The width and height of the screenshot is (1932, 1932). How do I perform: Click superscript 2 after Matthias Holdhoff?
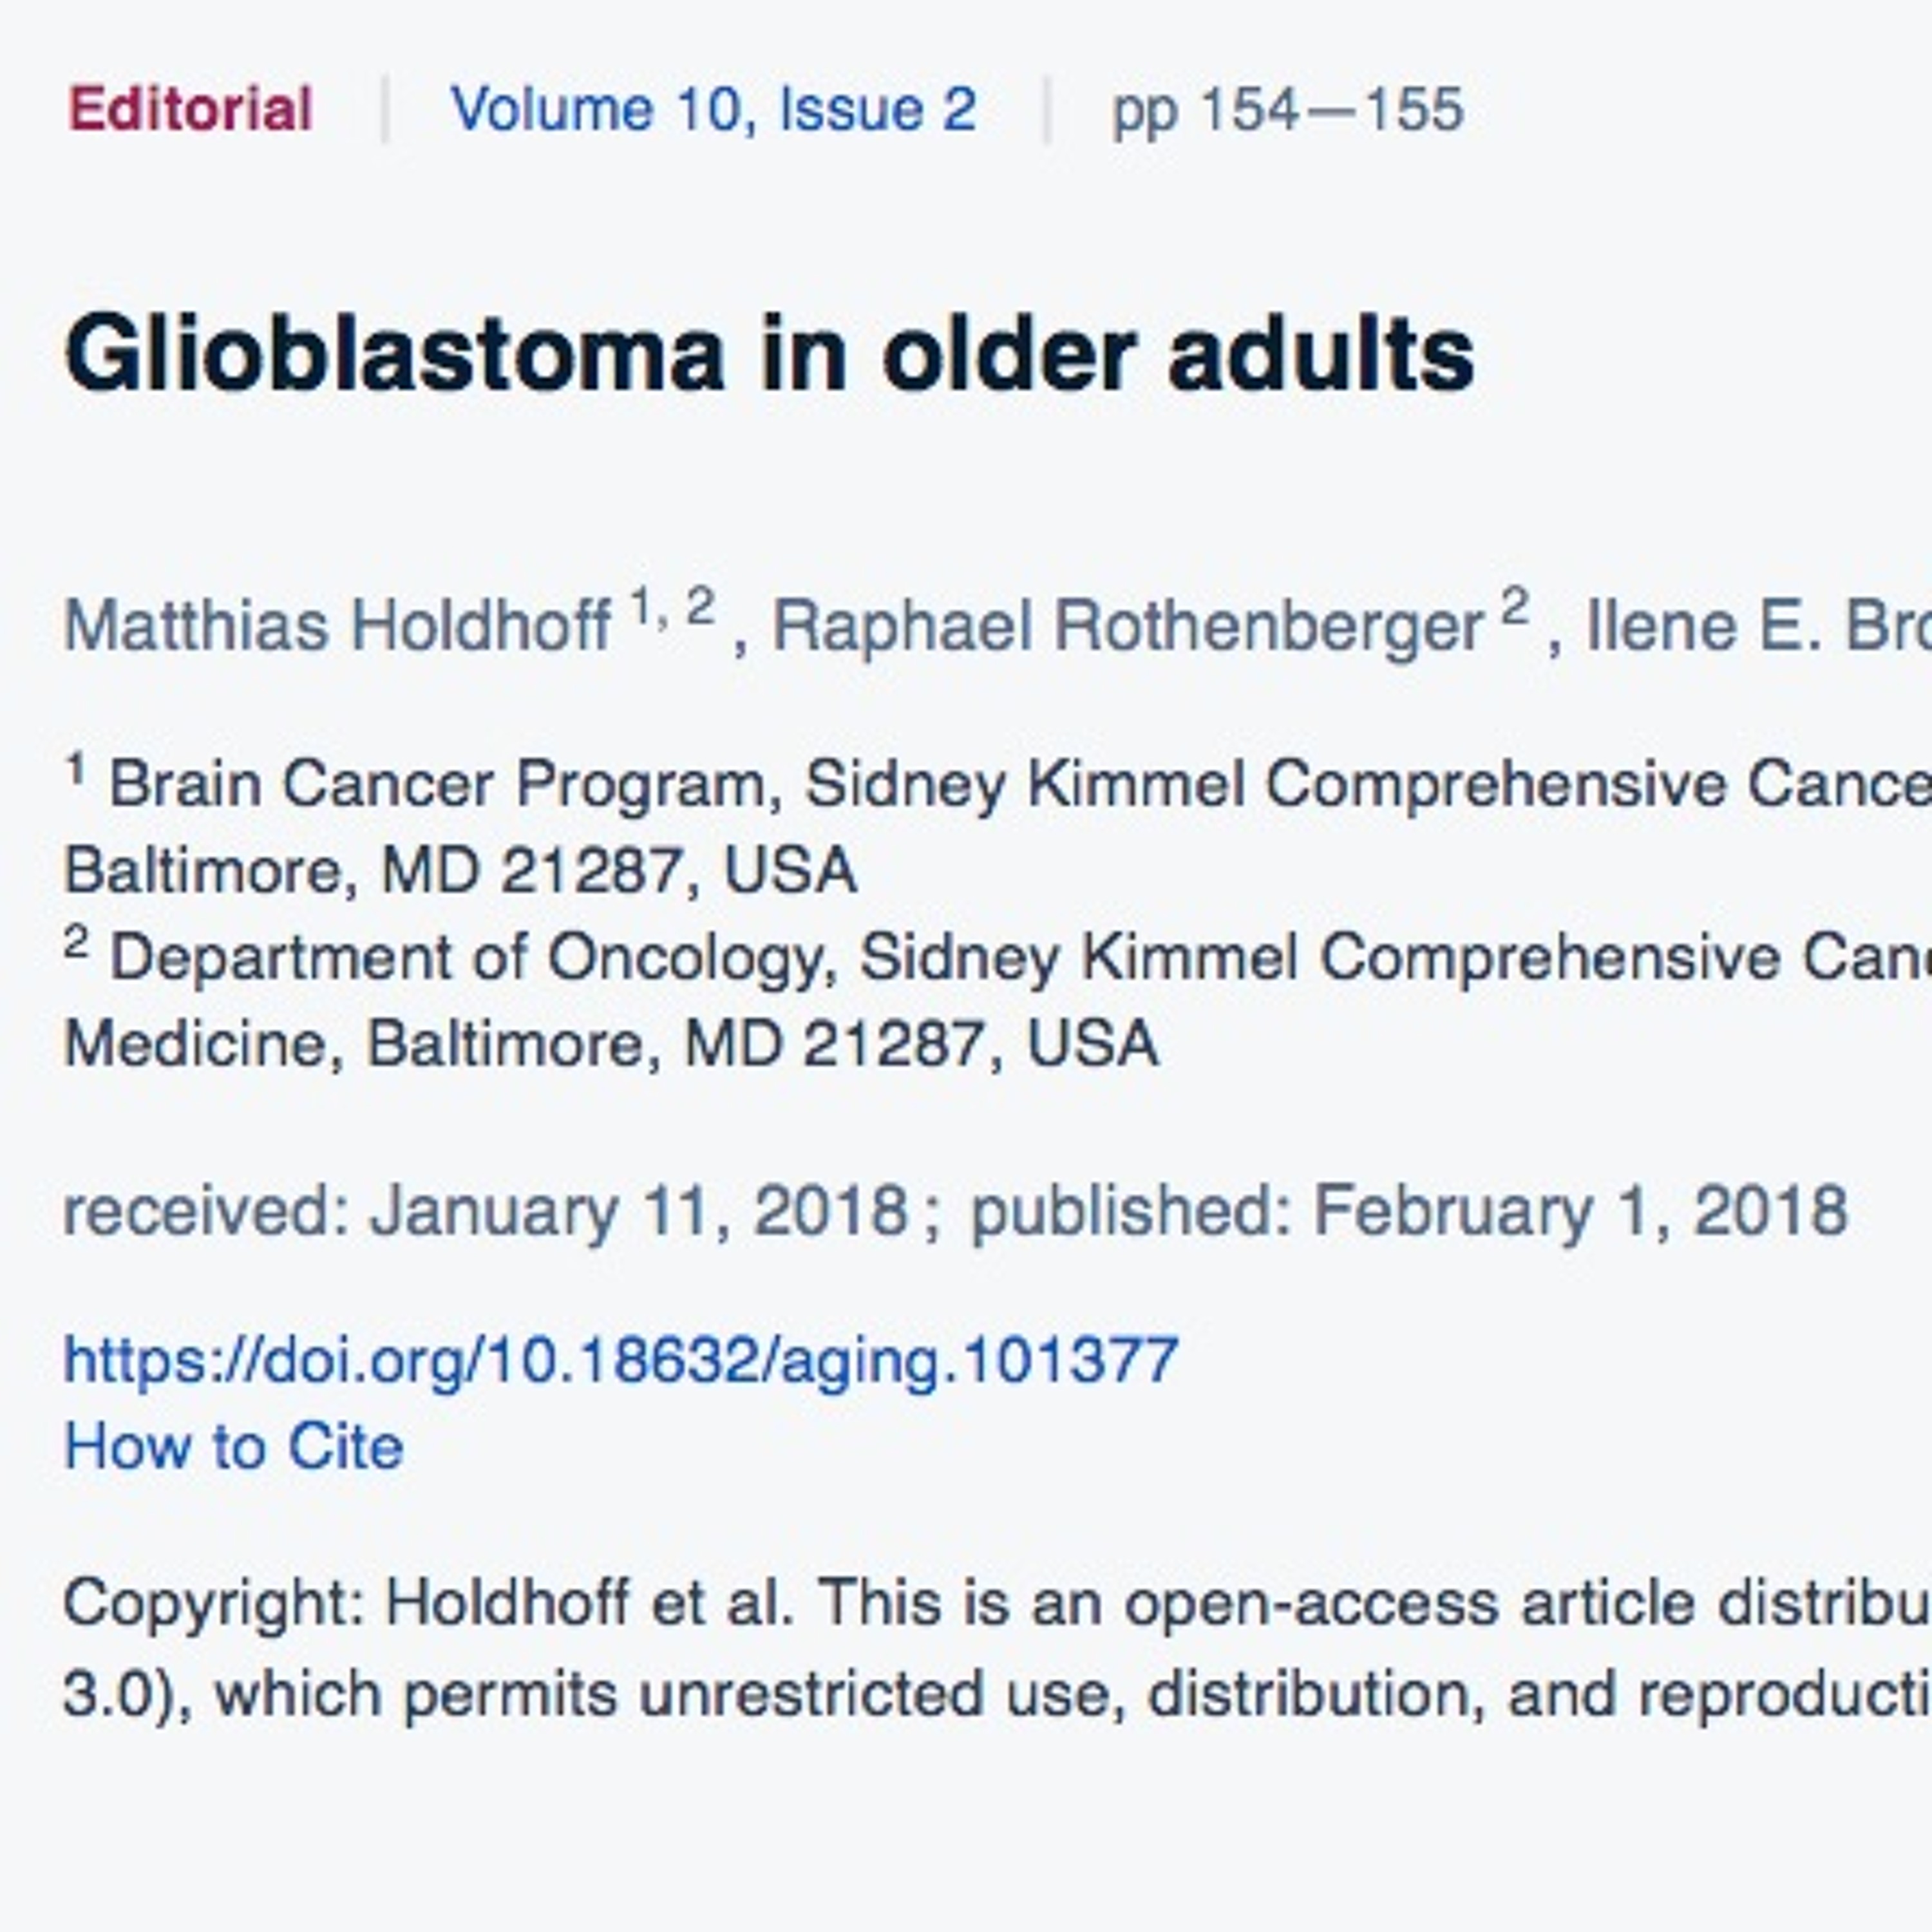pos(700,607)
